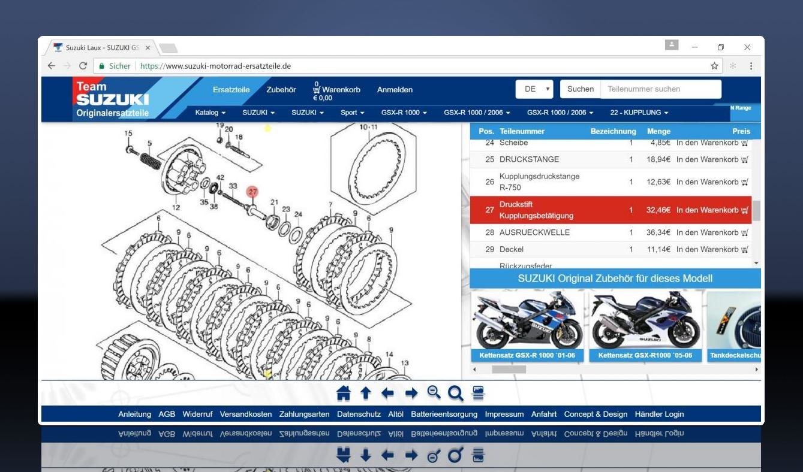Screen dimensions: 803x472
Task: Open the Versandkosten footer link
Action: click(246, 414)
